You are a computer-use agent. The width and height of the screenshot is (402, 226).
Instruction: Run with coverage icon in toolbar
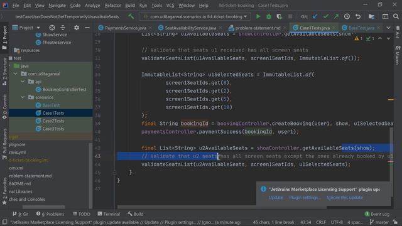[279, 17]
